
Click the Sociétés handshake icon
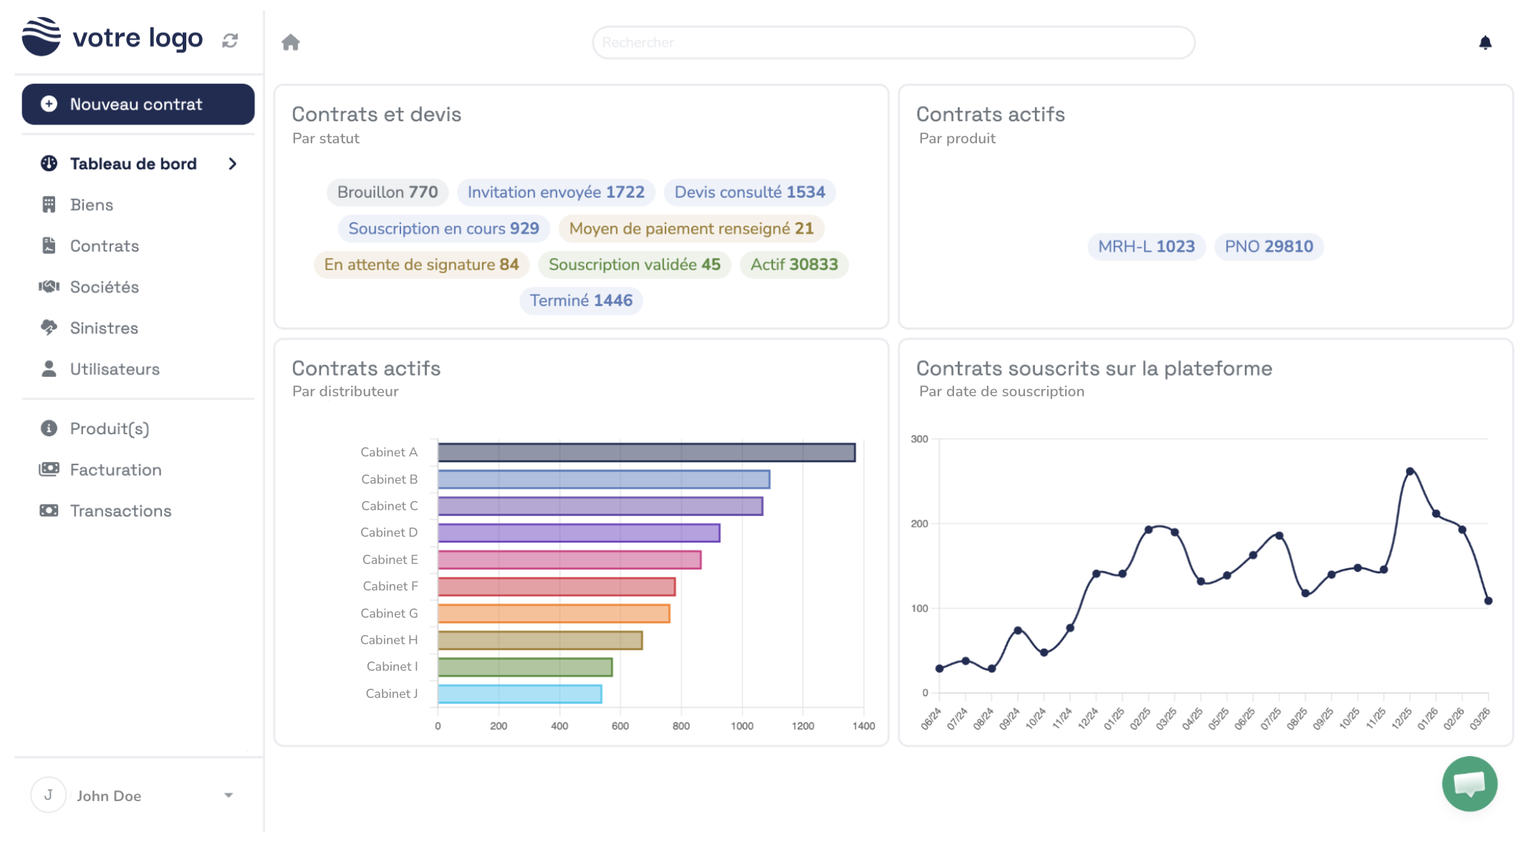49,287
